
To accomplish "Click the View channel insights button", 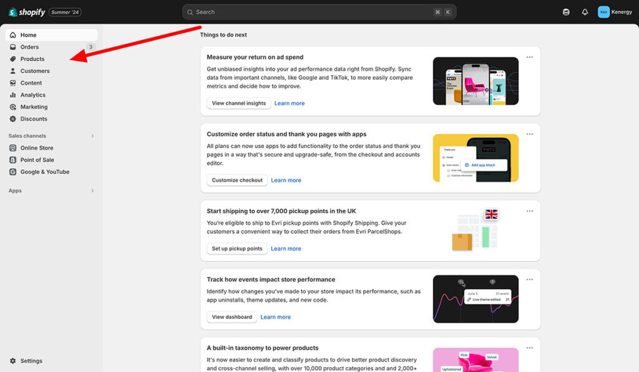I will (239, 103).
